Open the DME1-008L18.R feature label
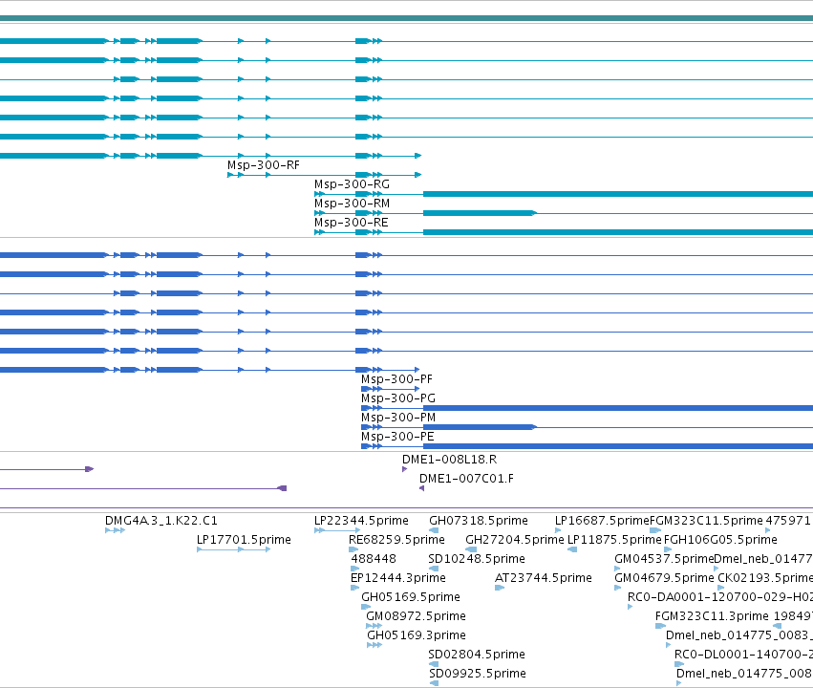Viewport: 813px width, 688px height. [x=450, y=460]
